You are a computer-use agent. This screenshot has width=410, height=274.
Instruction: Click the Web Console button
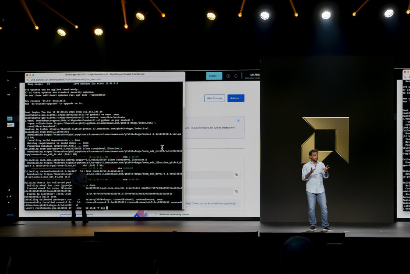pos(214,98)
